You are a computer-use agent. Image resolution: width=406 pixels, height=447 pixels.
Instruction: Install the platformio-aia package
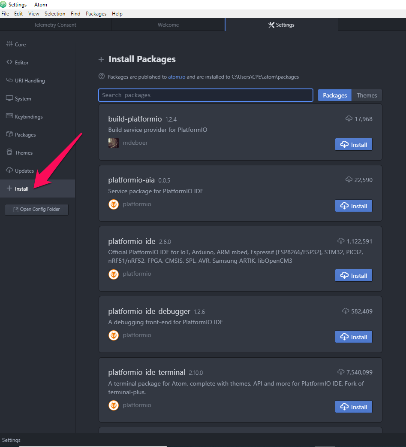(354, 206)
